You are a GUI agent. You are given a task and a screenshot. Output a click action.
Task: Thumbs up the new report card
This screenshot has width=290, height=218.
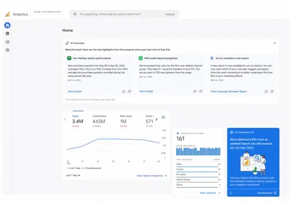[x=266, y=92]
